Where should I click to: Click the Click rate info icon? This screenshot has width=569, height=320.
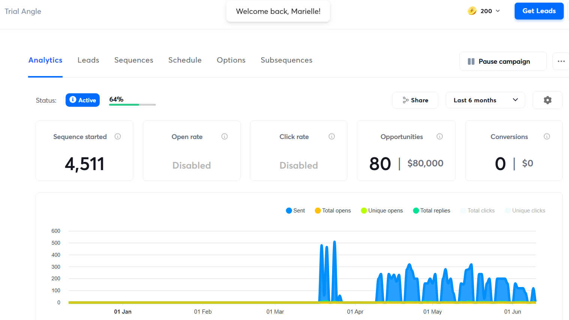pos(332,136)
